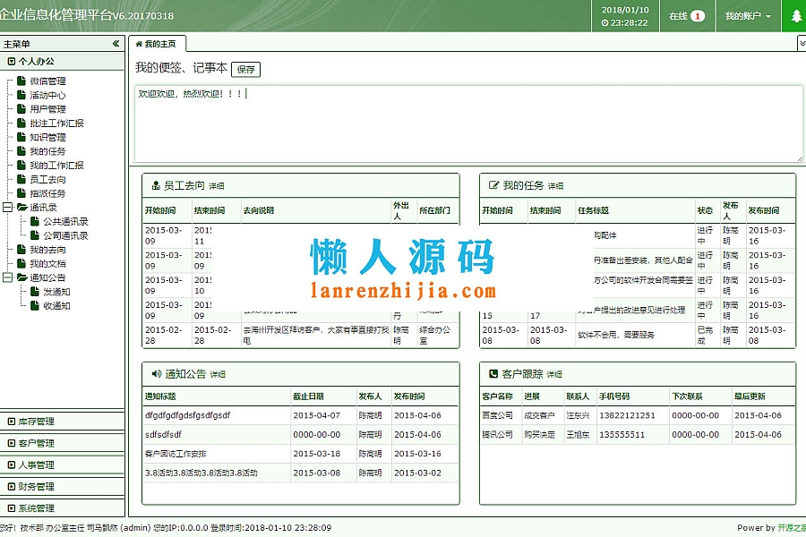Open 详细 link for 客户跟踪
This screenshot has width=806, height=537.
click(x=554, y=374)
